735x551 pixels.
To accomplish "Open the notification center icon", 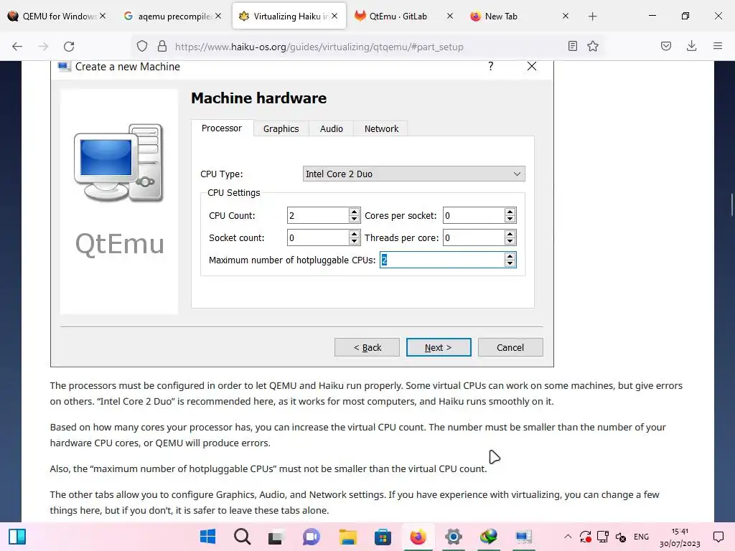I will point(718,537).
